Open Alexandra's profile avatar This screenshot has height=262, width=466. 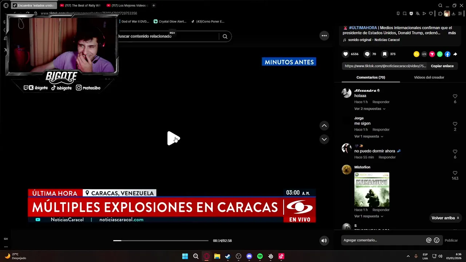346,93
